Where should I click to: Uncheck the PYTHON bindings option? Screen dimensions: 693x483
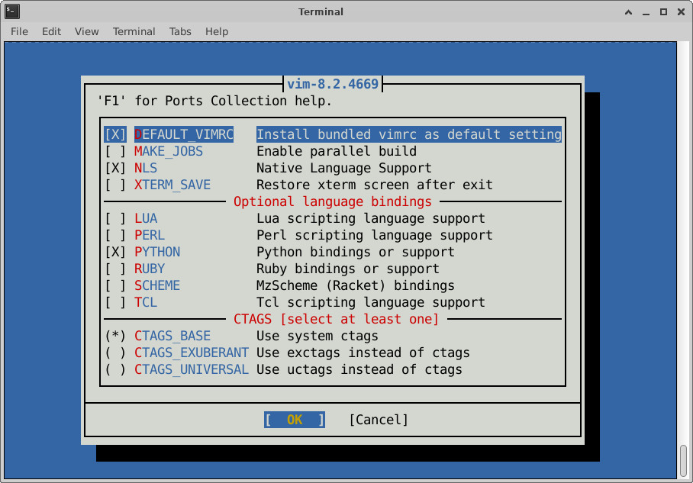(x=115, y=252)
